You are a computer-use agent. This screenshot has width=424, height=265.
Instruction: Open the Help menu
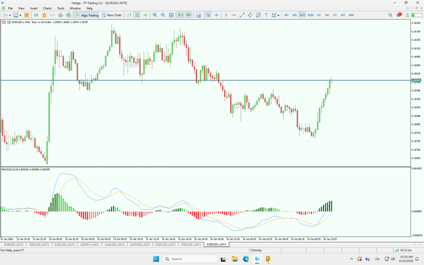point(89,8)
